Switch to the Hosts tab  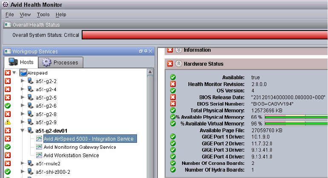pyautogui.click(x=21, y=62)
